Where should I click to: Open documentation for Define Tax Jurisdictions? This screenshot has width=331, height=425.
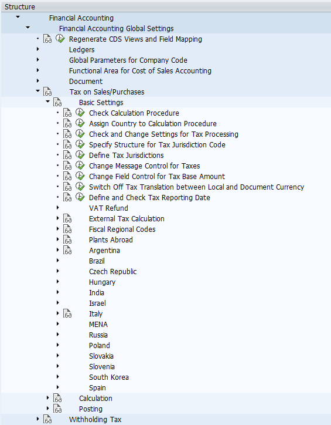point(67,156)
